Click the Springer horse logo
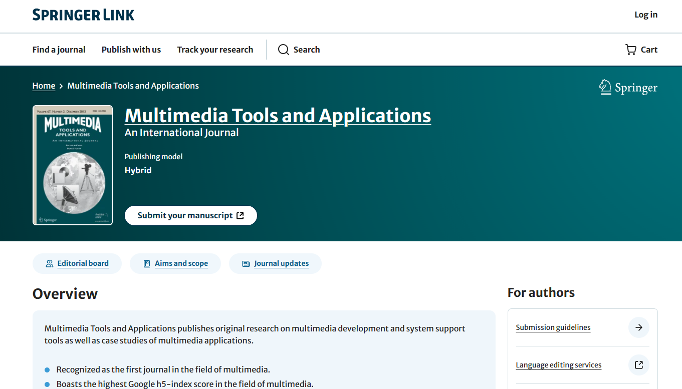Image resolution: width=682 pixels, height=389 pixels. tap(605, 87)
